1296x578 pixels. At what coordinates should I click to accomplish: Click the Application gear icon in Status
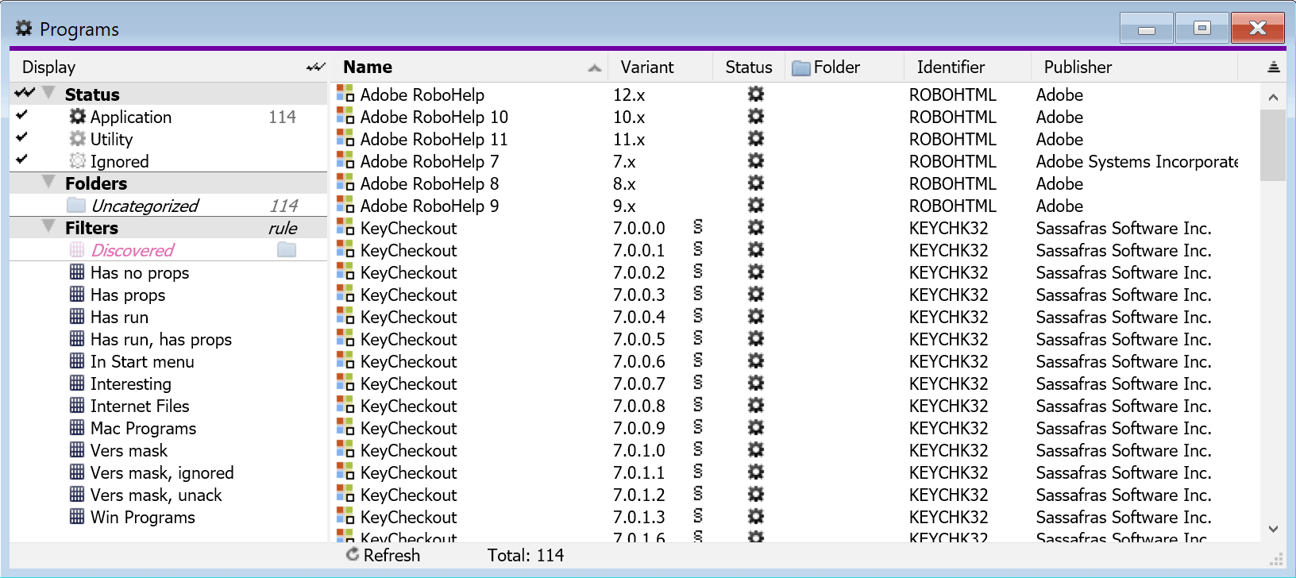[x=77, y=117]
